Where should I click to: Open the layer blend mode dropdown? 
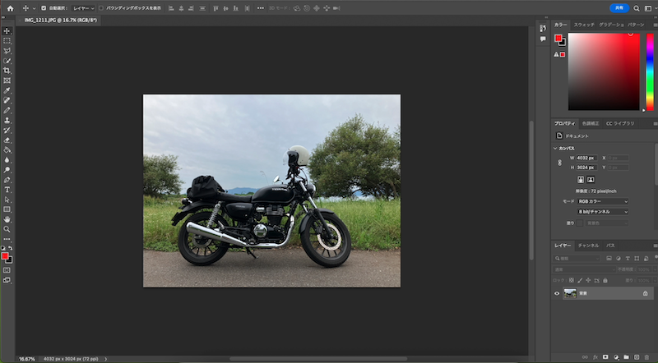[584, 269]
